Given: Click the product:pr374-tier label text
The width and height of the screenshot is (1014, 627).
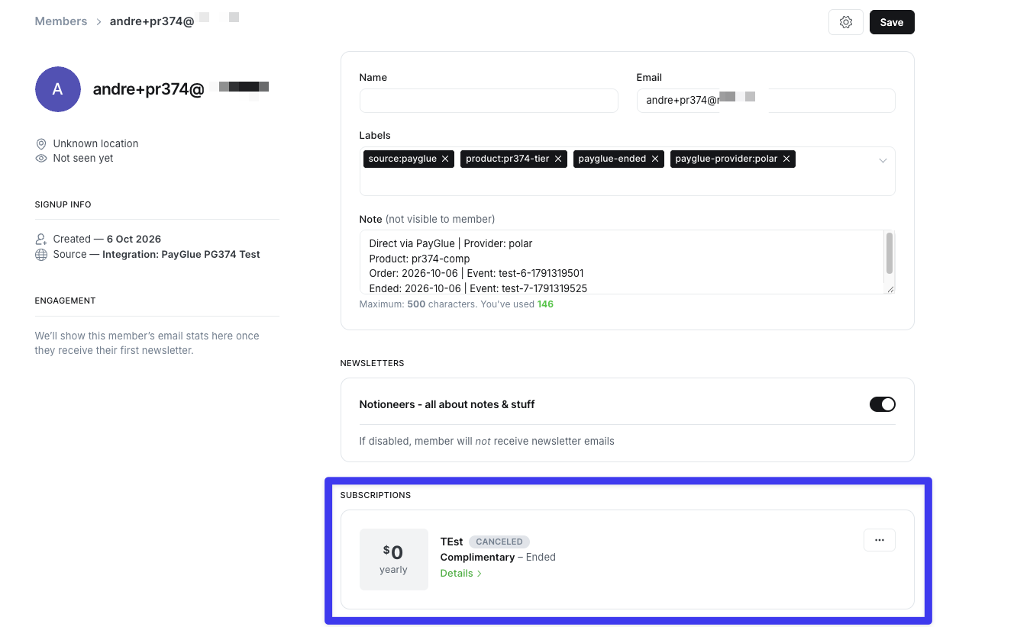Looking at the screenshot, I should (x=508, y=159).
